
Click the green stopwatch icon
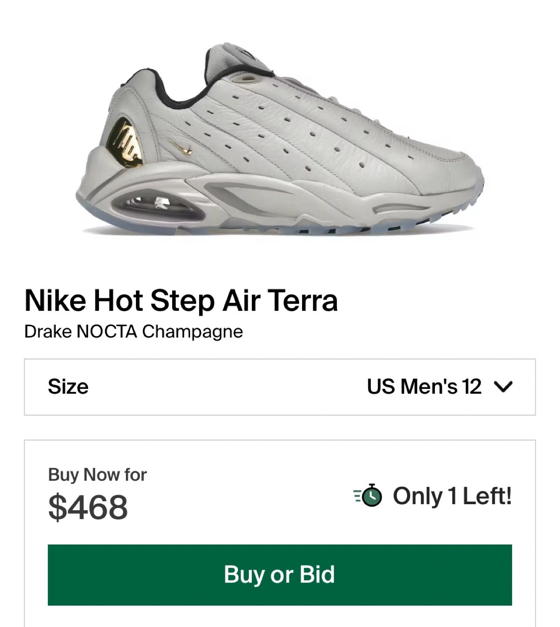(370, 496)
